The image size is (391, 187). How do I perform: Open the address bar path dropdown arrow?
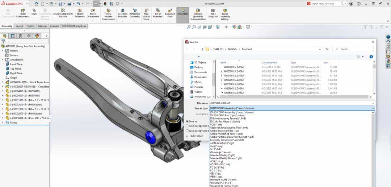(320, 49)
